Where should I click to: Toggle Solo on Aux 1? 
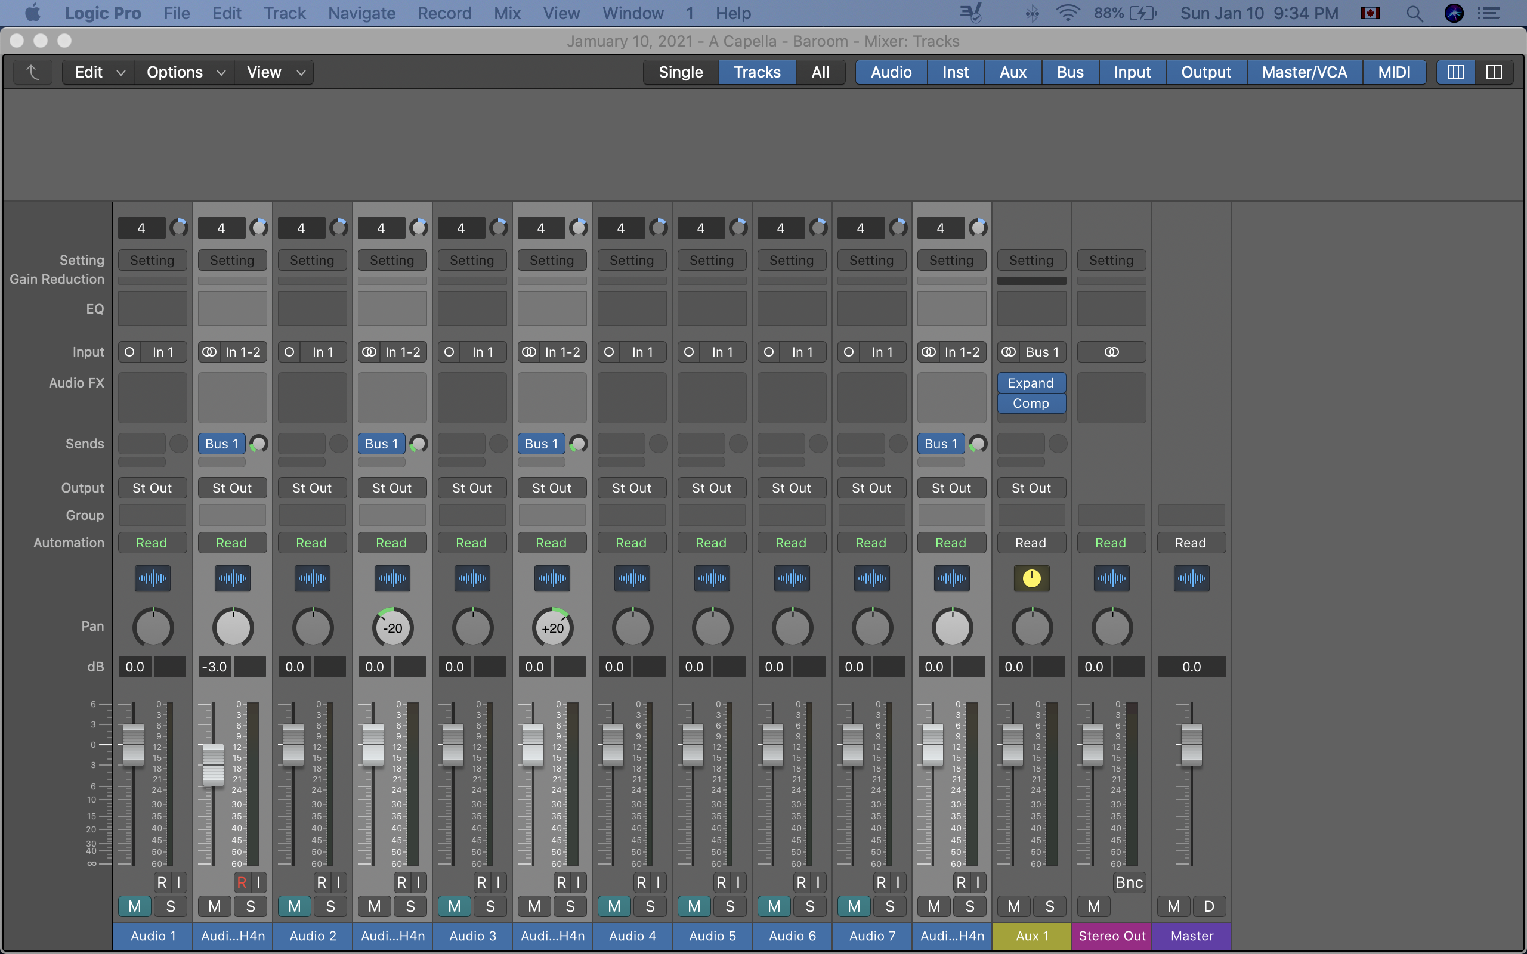tap(1049, 906)
